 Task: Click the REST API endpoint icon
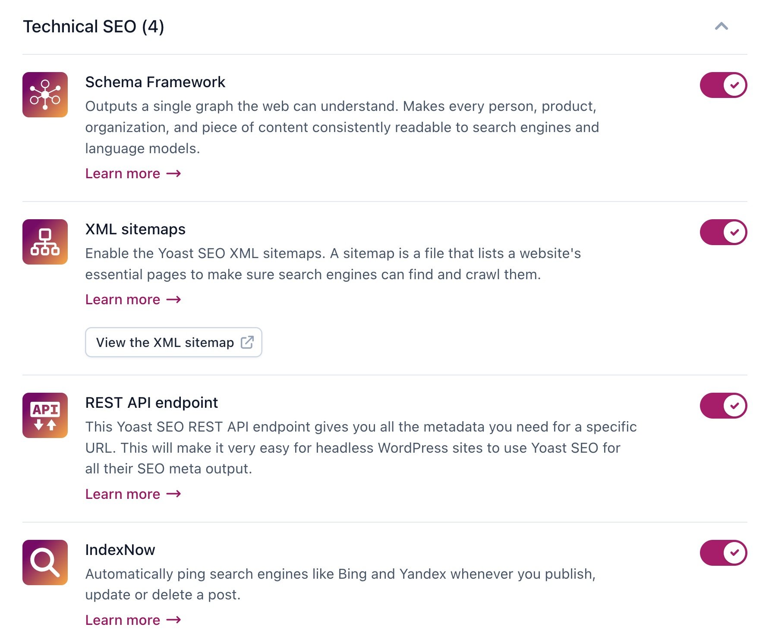click(45, 415)
